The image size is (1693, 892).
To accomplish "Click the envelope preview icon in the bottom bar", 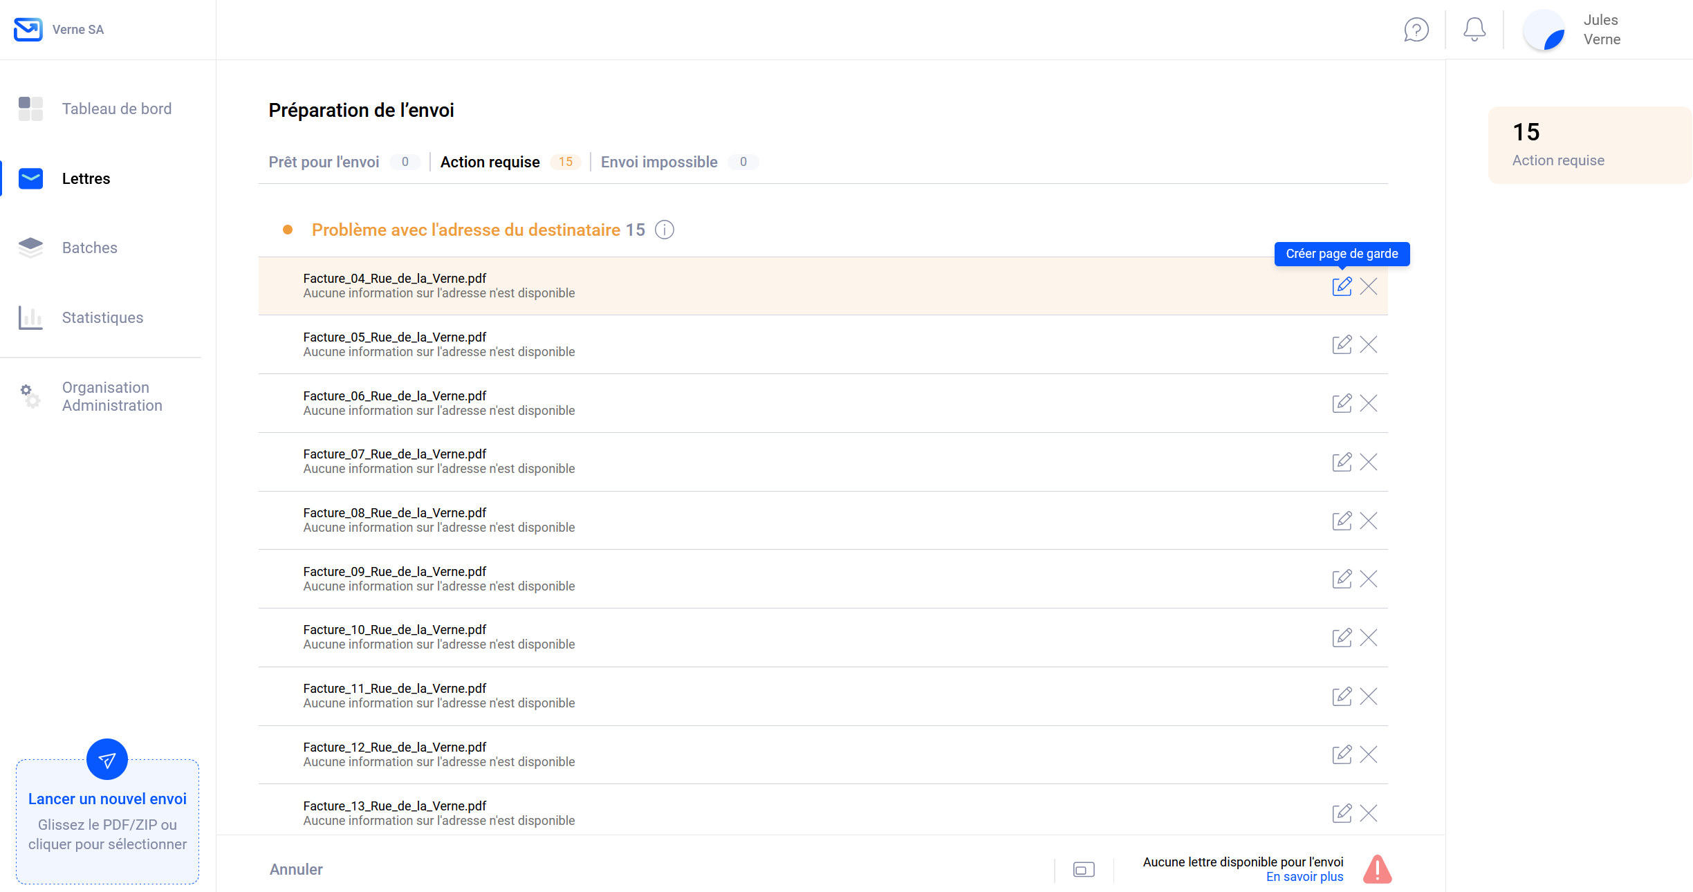I will coord(1084,870).
